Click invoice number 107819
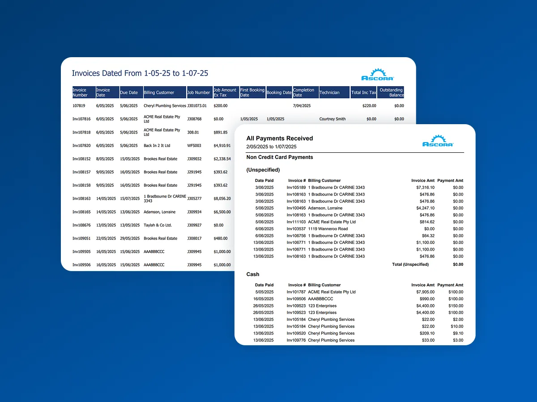537x402 pixels. (79, 106)
